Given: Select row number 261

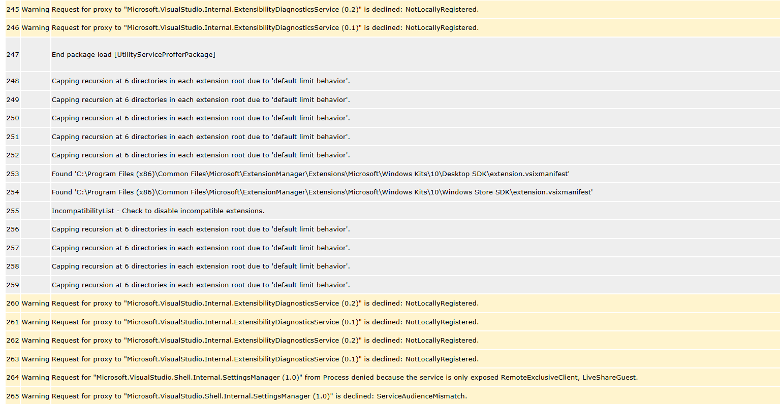Looking at the screenshot, I should (13, 322).
